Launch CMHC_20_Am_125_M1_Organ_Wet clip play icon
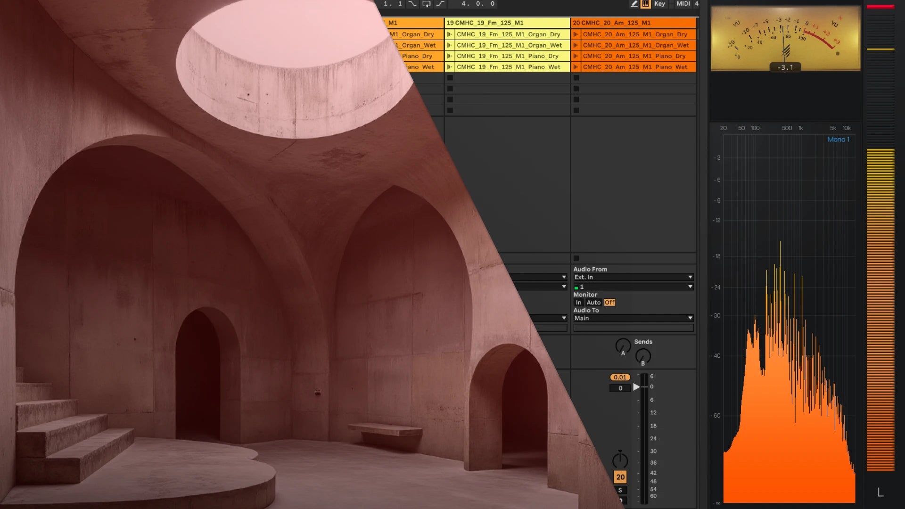This screenshot has height=509, width=905. [x=576, y=45]
